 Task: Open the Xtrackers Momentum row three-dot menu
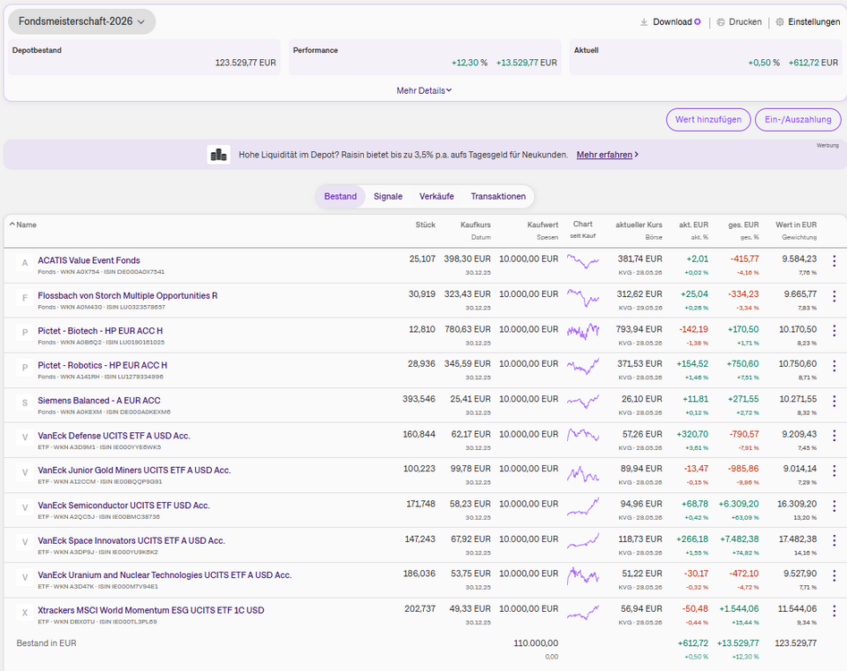click(x=834, y=611)
